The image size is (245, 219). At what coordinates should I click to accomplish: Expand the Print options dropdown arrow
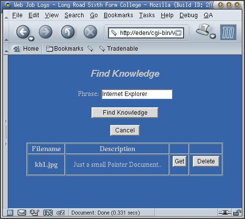click(213, 36)
